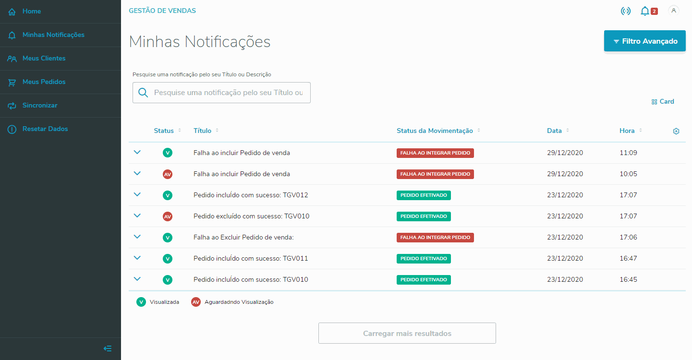
Task: Click the notification bell icon in header
Action: pos(645,11)
